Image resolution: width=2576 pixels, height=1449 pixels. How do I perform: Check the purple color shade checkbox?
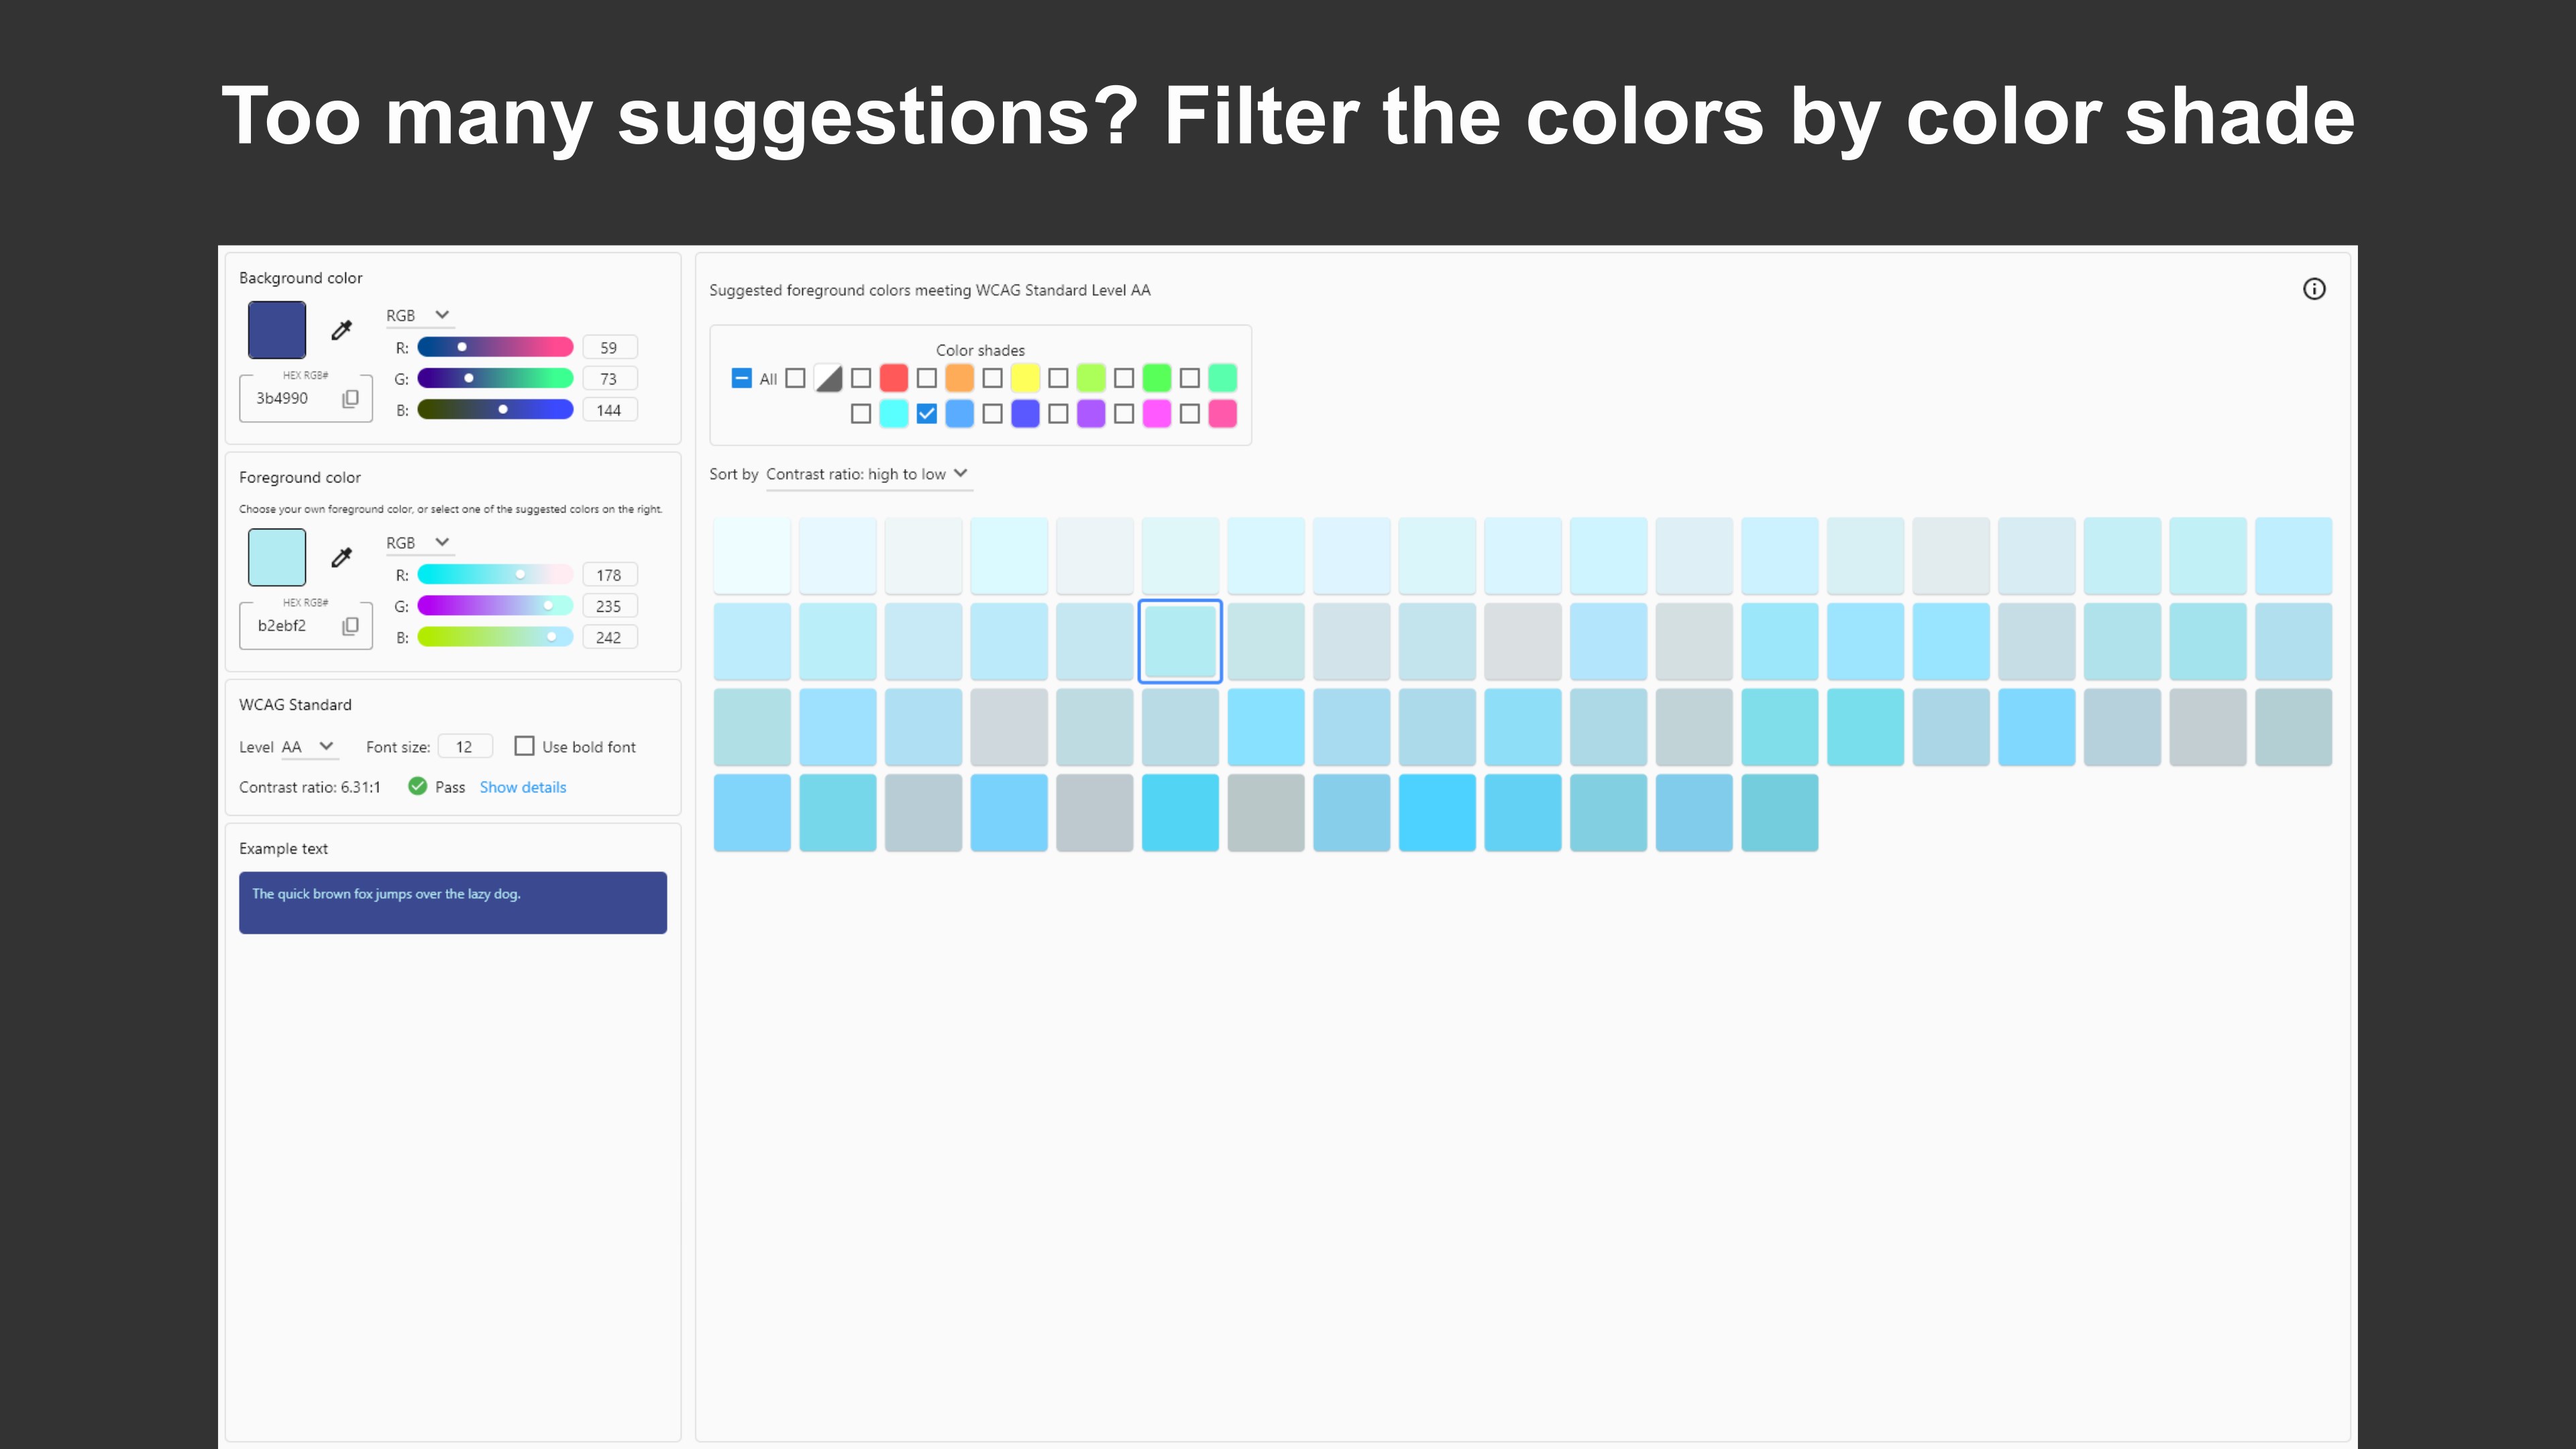(1058, 413)
